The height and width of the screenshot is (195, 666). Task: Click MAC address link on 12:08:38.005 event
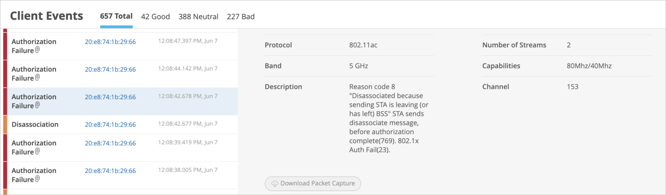110,171
